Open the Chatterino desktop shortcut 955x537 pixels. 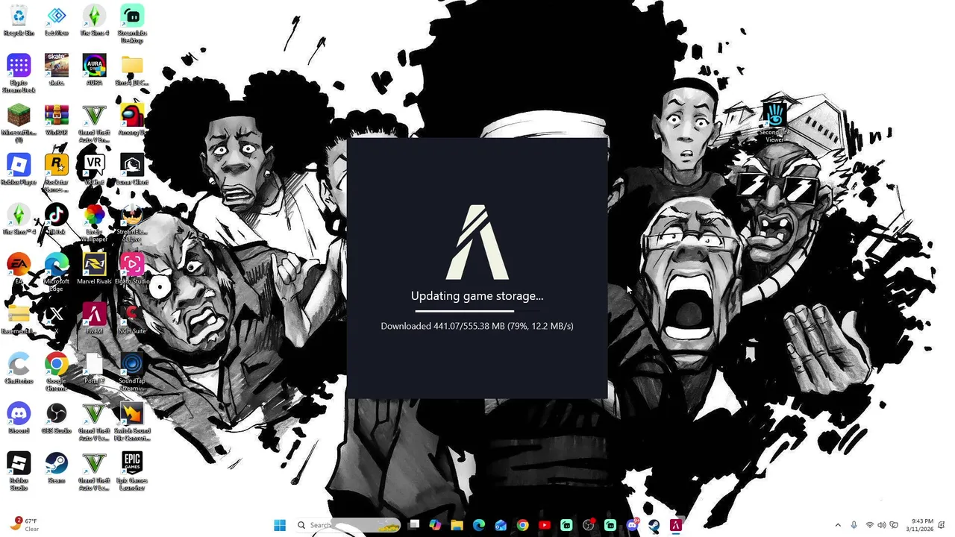click(19, 368)
